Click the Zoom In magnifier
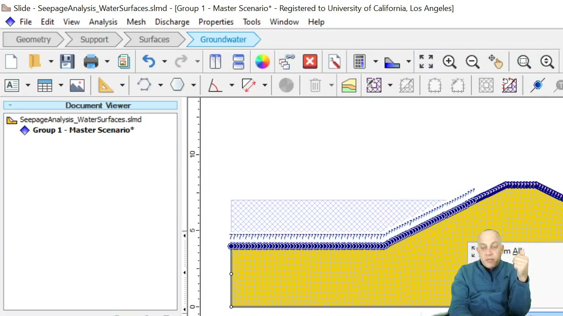563x316 pixels. pos(450,61)
